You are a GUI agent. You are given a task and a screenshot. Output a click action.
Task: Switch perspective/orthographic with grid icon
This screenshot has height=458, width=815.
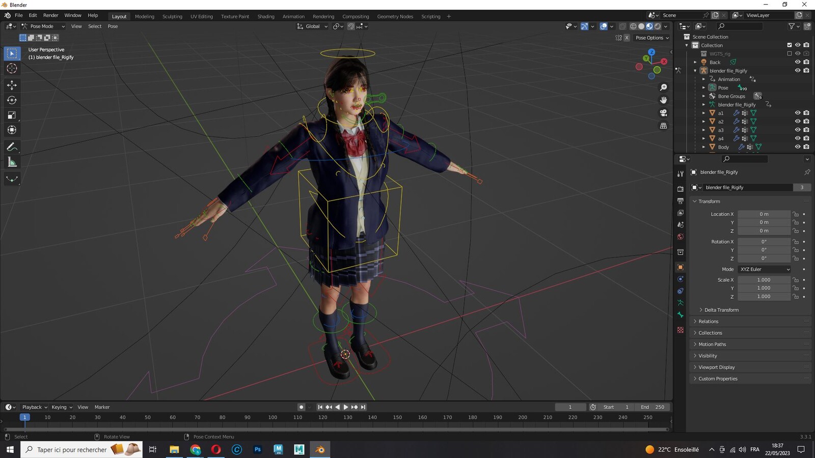pyautogui.click(x=663, y=126)
